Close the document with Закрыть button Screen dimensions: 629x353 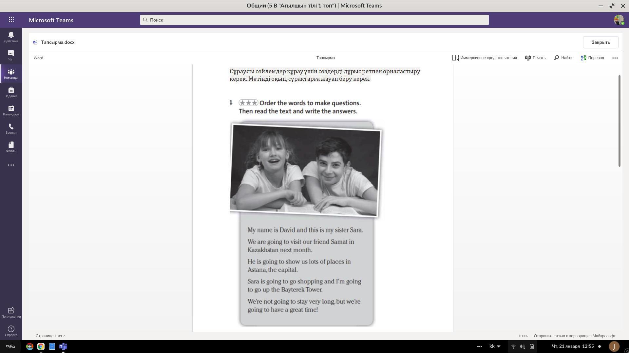(600, 42)
